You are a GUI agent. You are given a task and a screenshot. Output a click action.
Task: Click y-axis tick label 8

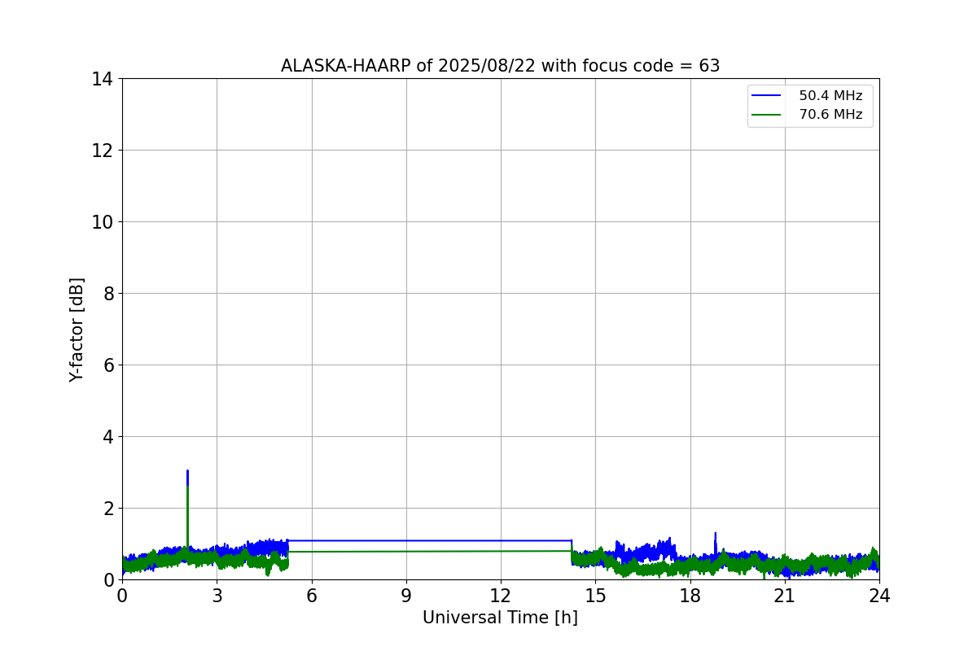pos(108,294)
